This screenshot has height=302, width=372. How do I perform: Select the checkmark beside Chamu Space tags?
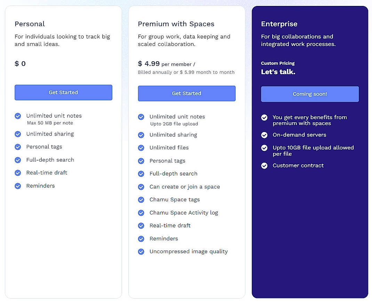coord(141,200)
